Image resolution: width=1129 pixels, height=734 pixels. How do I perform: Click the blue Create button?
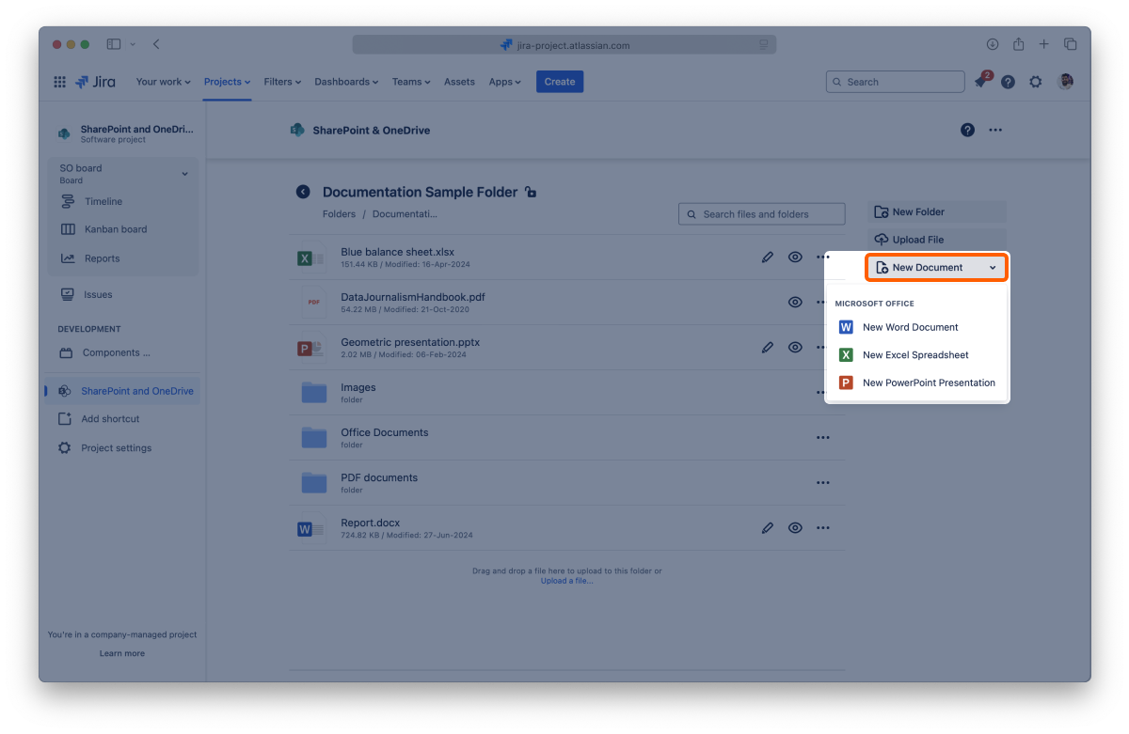coord(559,82)
